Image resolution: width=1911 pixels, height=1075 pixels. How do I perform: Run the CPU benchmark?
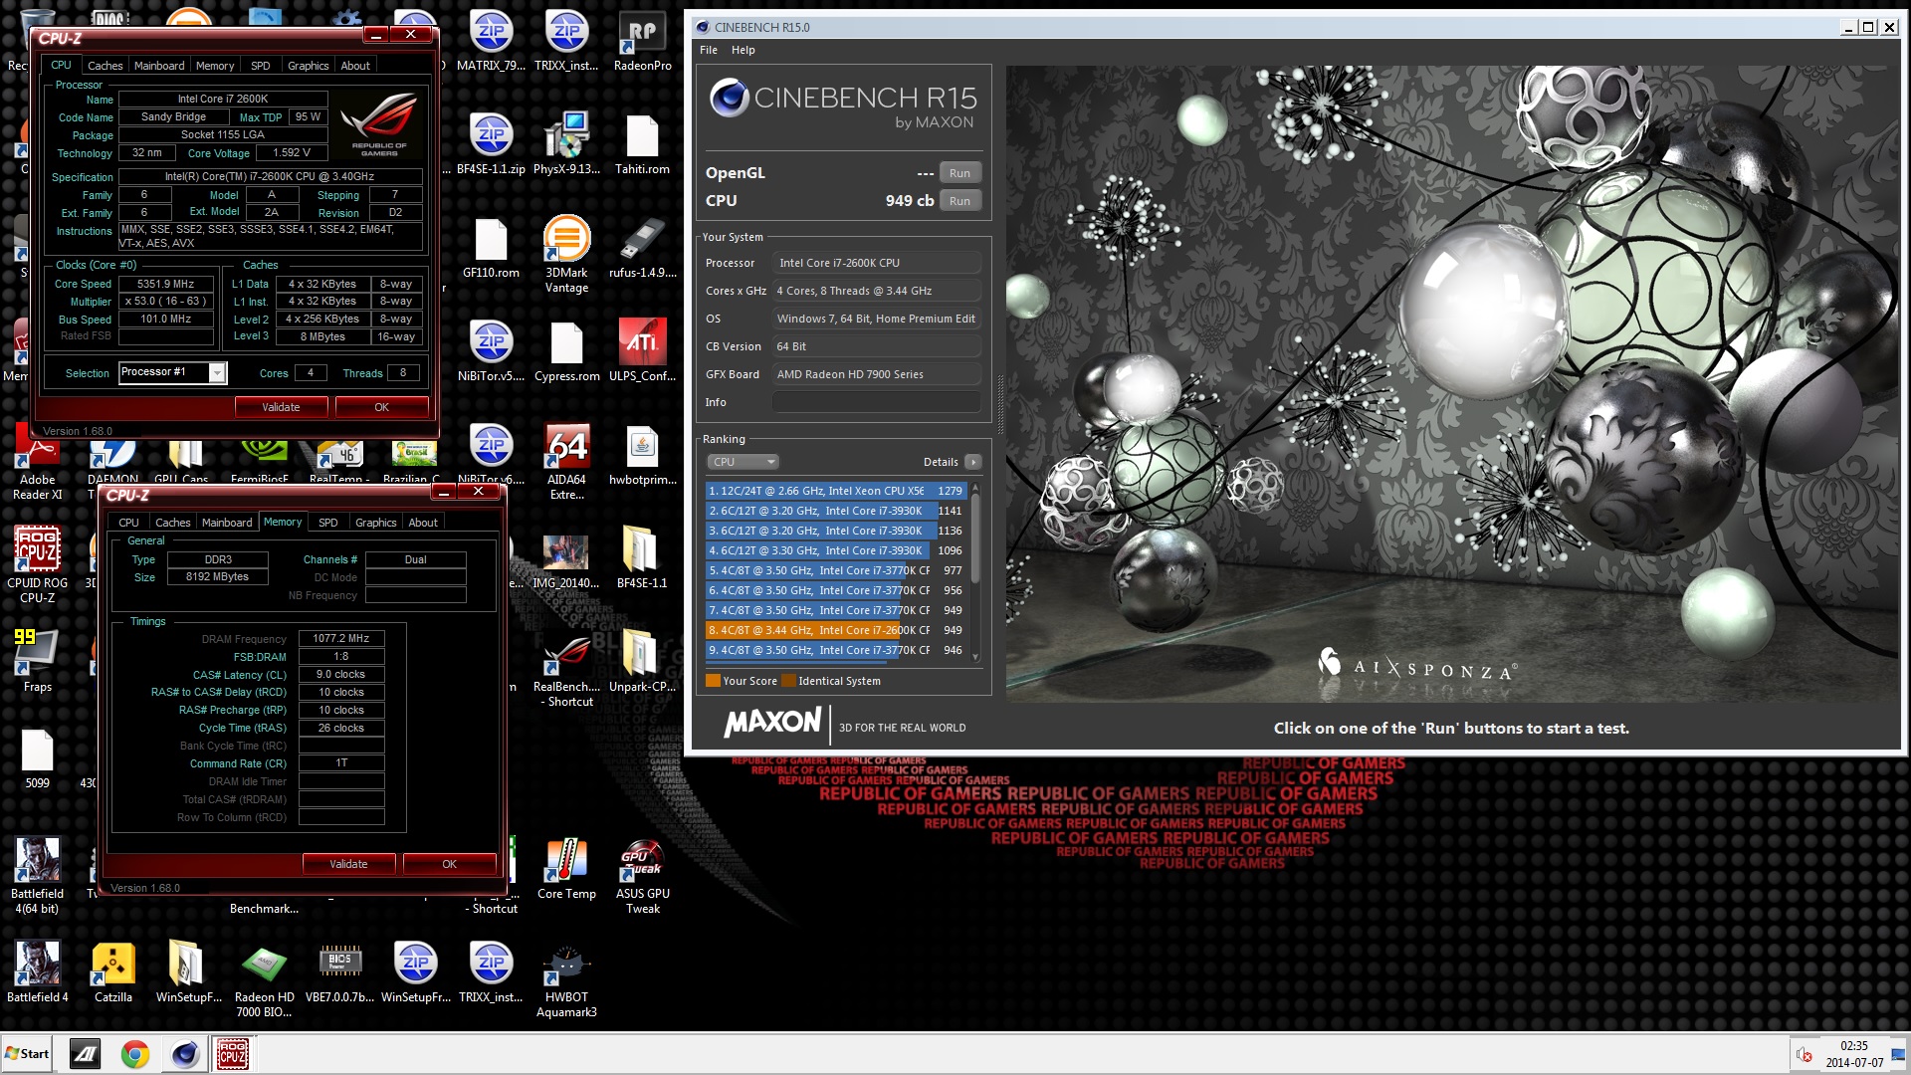[x=959, y=201]
